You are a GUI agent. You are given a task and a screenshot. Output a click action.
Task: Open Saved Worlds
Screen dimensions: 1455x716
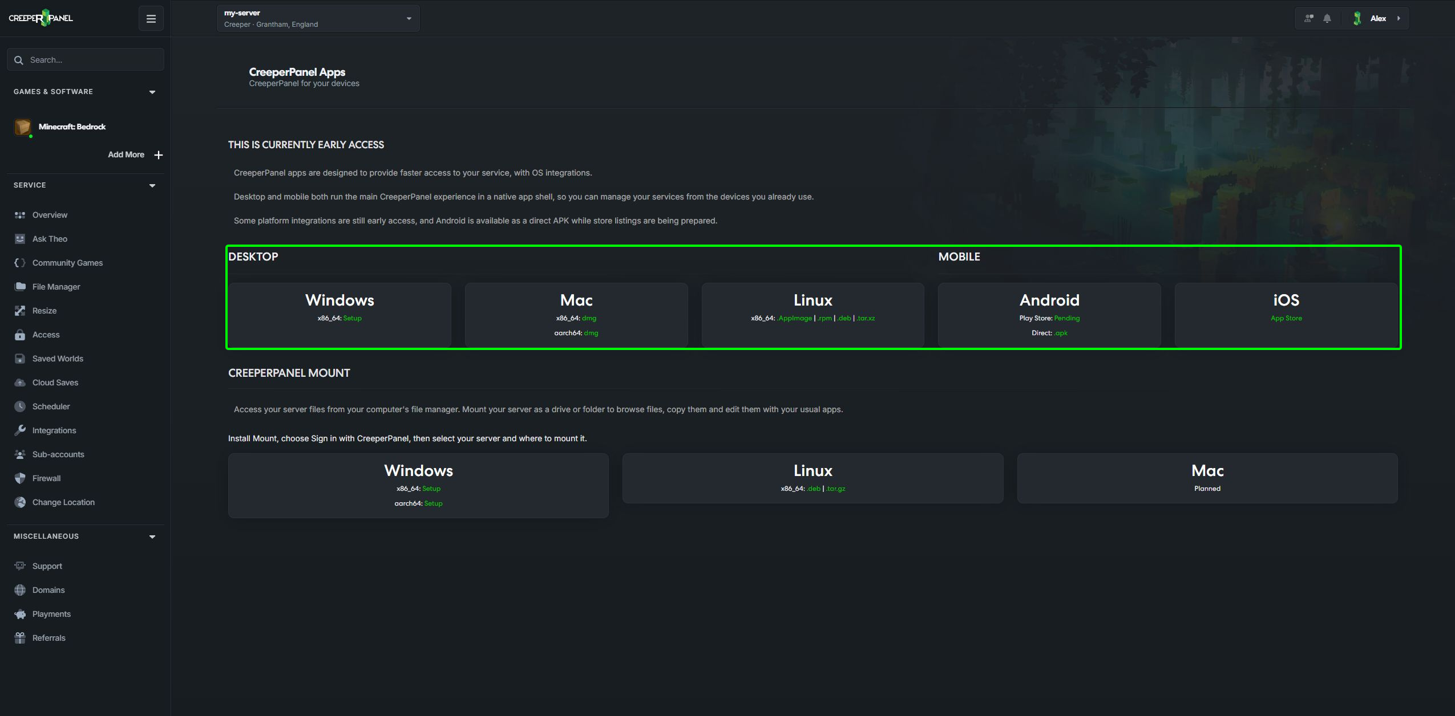pos(58,359)
